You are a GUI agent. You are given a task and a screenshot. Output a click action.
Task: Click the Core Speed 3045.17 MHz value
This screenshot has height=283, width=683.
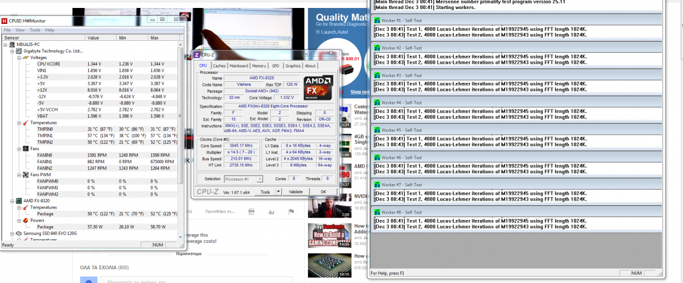[242, 146]
